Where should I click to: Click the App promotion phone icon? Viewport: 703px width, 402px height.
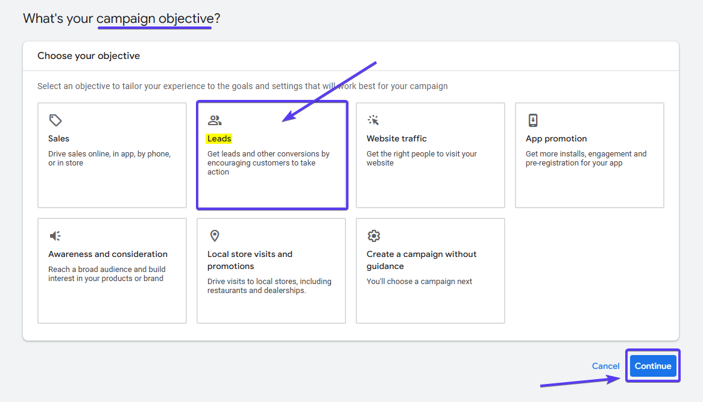pos(532,120)
